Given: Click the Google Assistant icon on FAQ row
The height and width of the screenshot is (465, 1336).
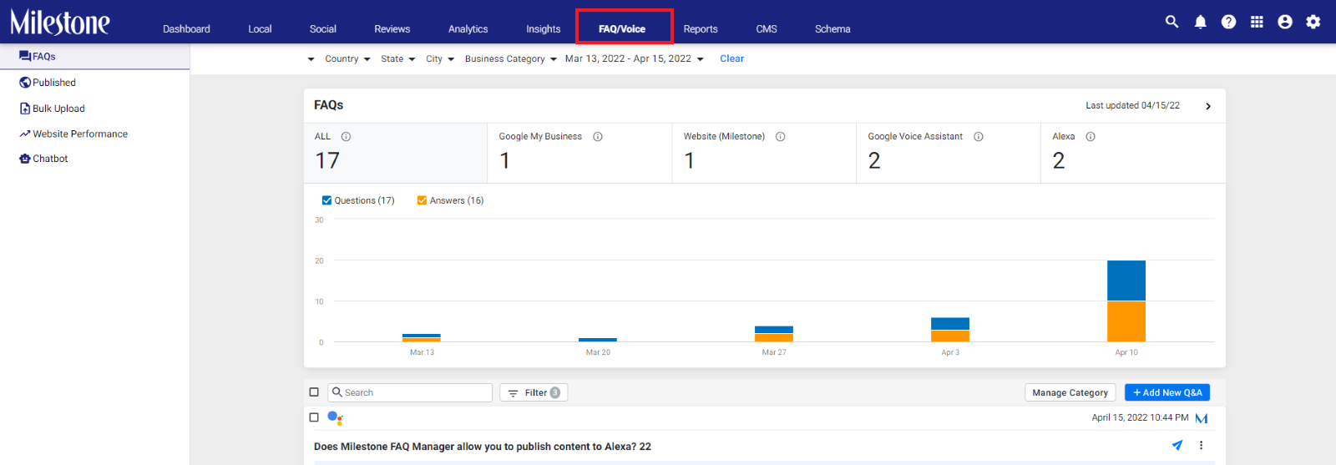Looking at the screenshot, I should point(335,417).
